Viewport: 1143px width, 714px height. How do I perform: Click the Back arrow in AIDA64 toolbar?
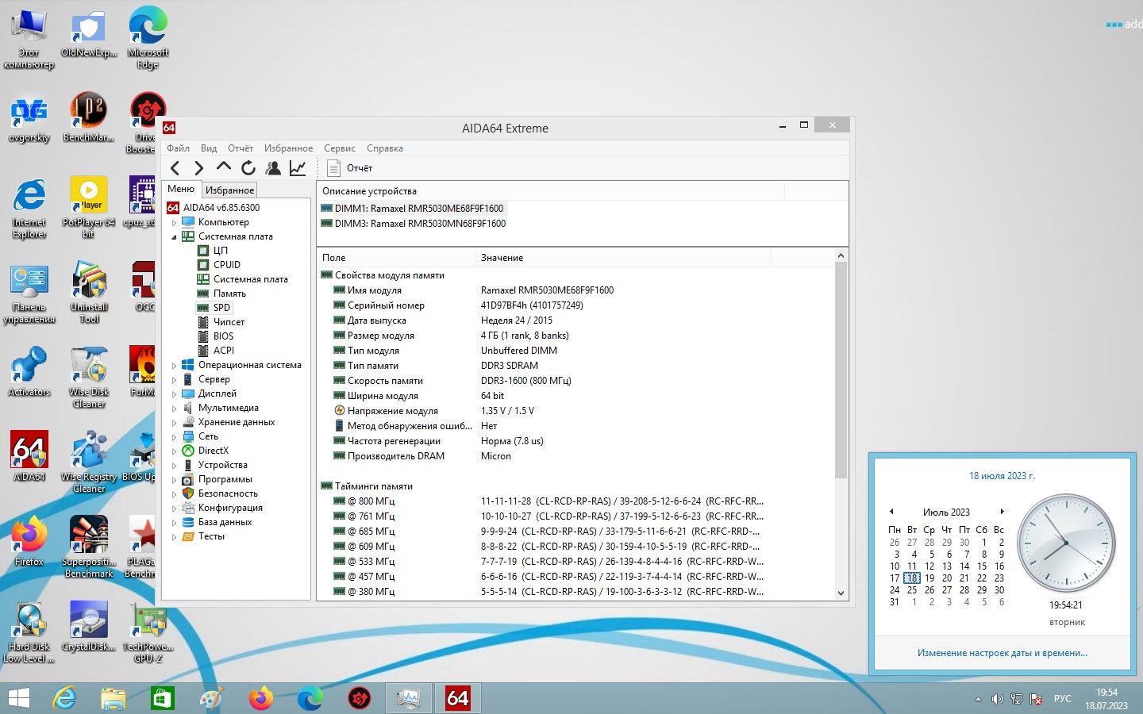click(175, 167)
